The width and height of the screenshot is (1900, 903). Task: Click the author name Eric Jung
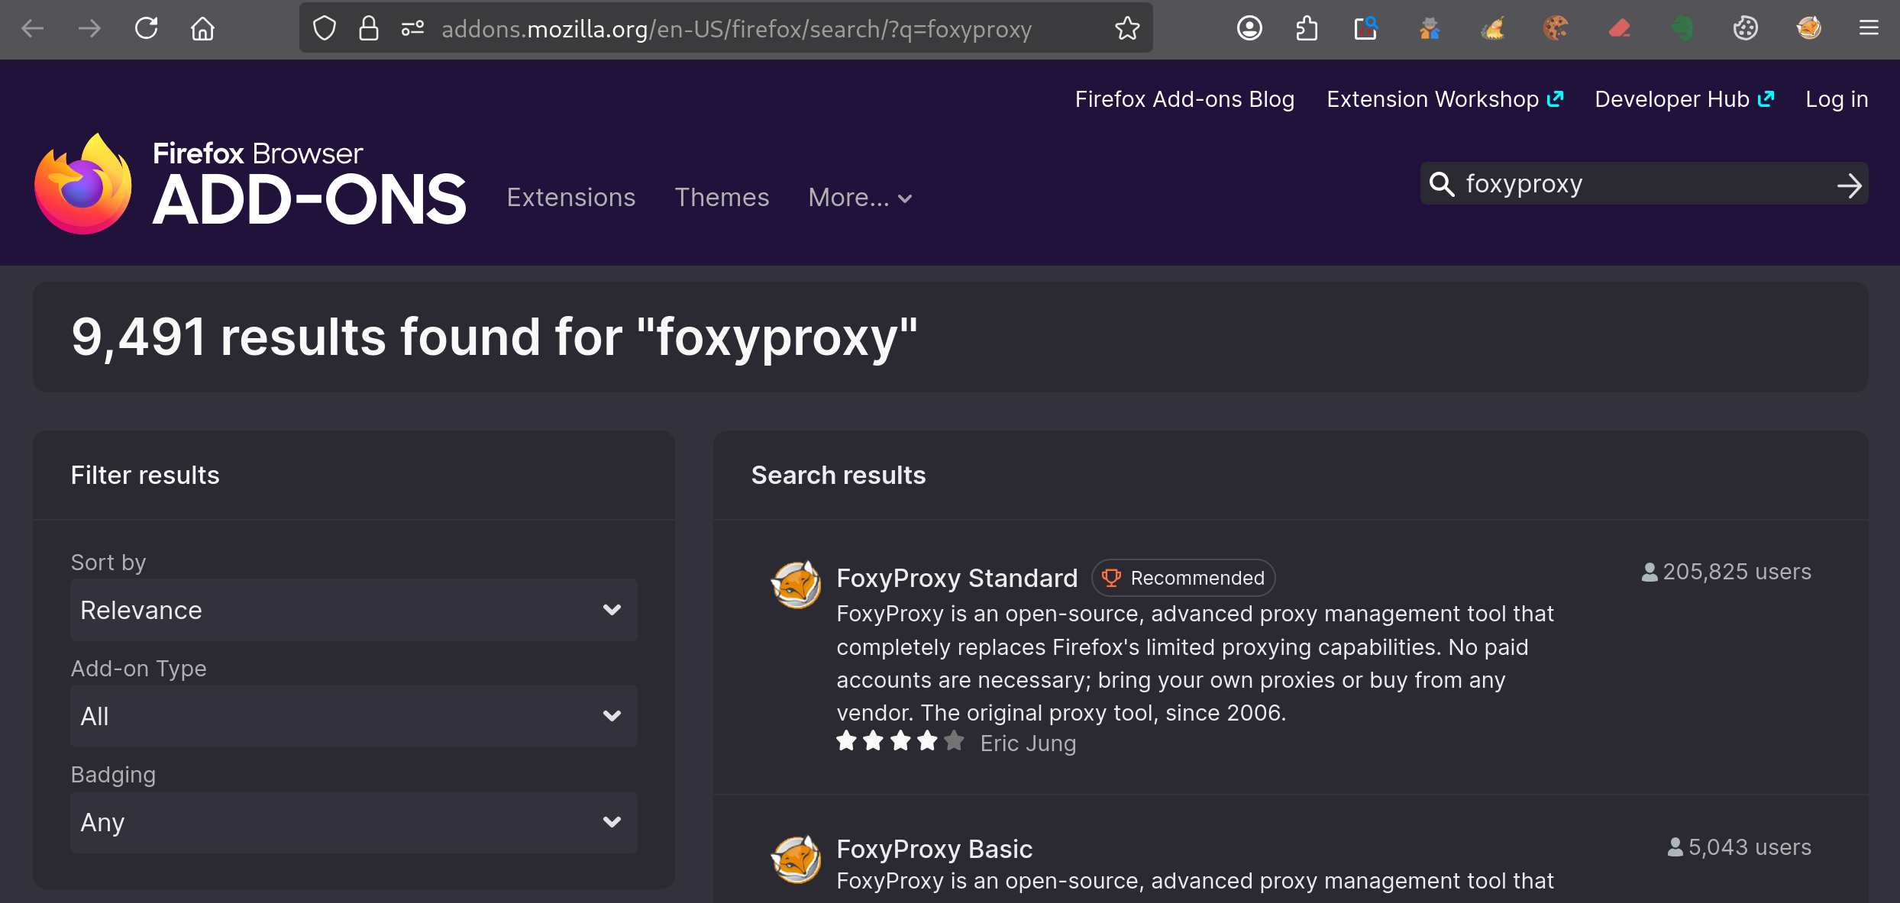1028,743
